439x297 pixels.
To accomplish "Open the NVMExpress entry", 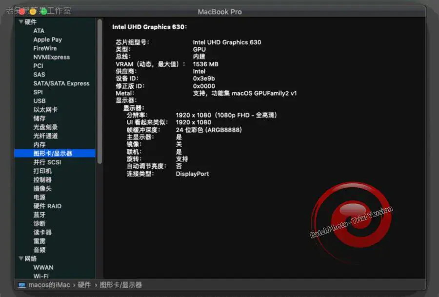I will 52,57.
